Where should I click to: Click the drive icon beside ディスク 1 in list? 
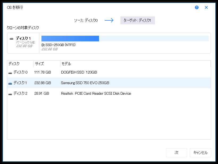click(10, 83)
